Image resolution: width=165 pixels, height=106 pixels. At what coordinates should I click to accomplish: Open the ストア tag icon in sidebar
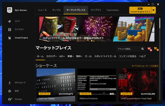(10, 21)
